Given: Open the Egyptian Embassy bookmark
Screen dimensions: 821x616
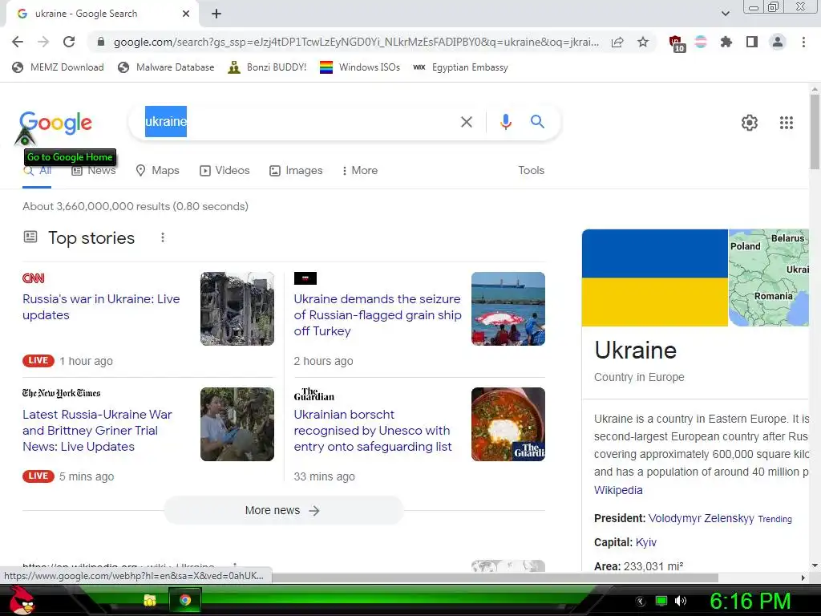Looking at the screenshot, I should [460, 67].
